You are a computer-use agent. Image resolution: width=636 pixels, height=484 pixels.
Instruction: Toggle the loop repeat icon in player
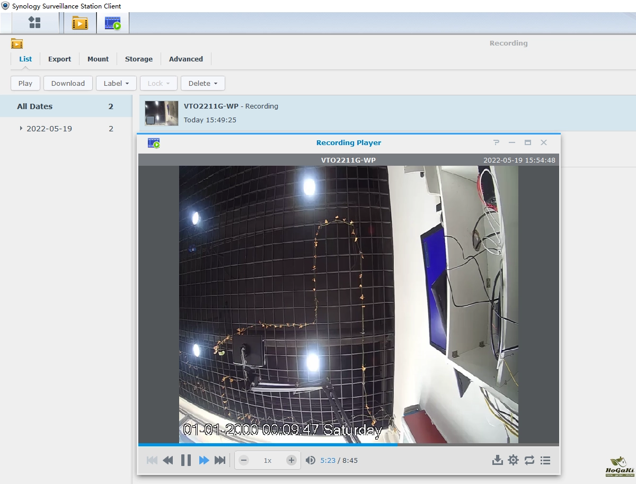[x=529, y=460]
